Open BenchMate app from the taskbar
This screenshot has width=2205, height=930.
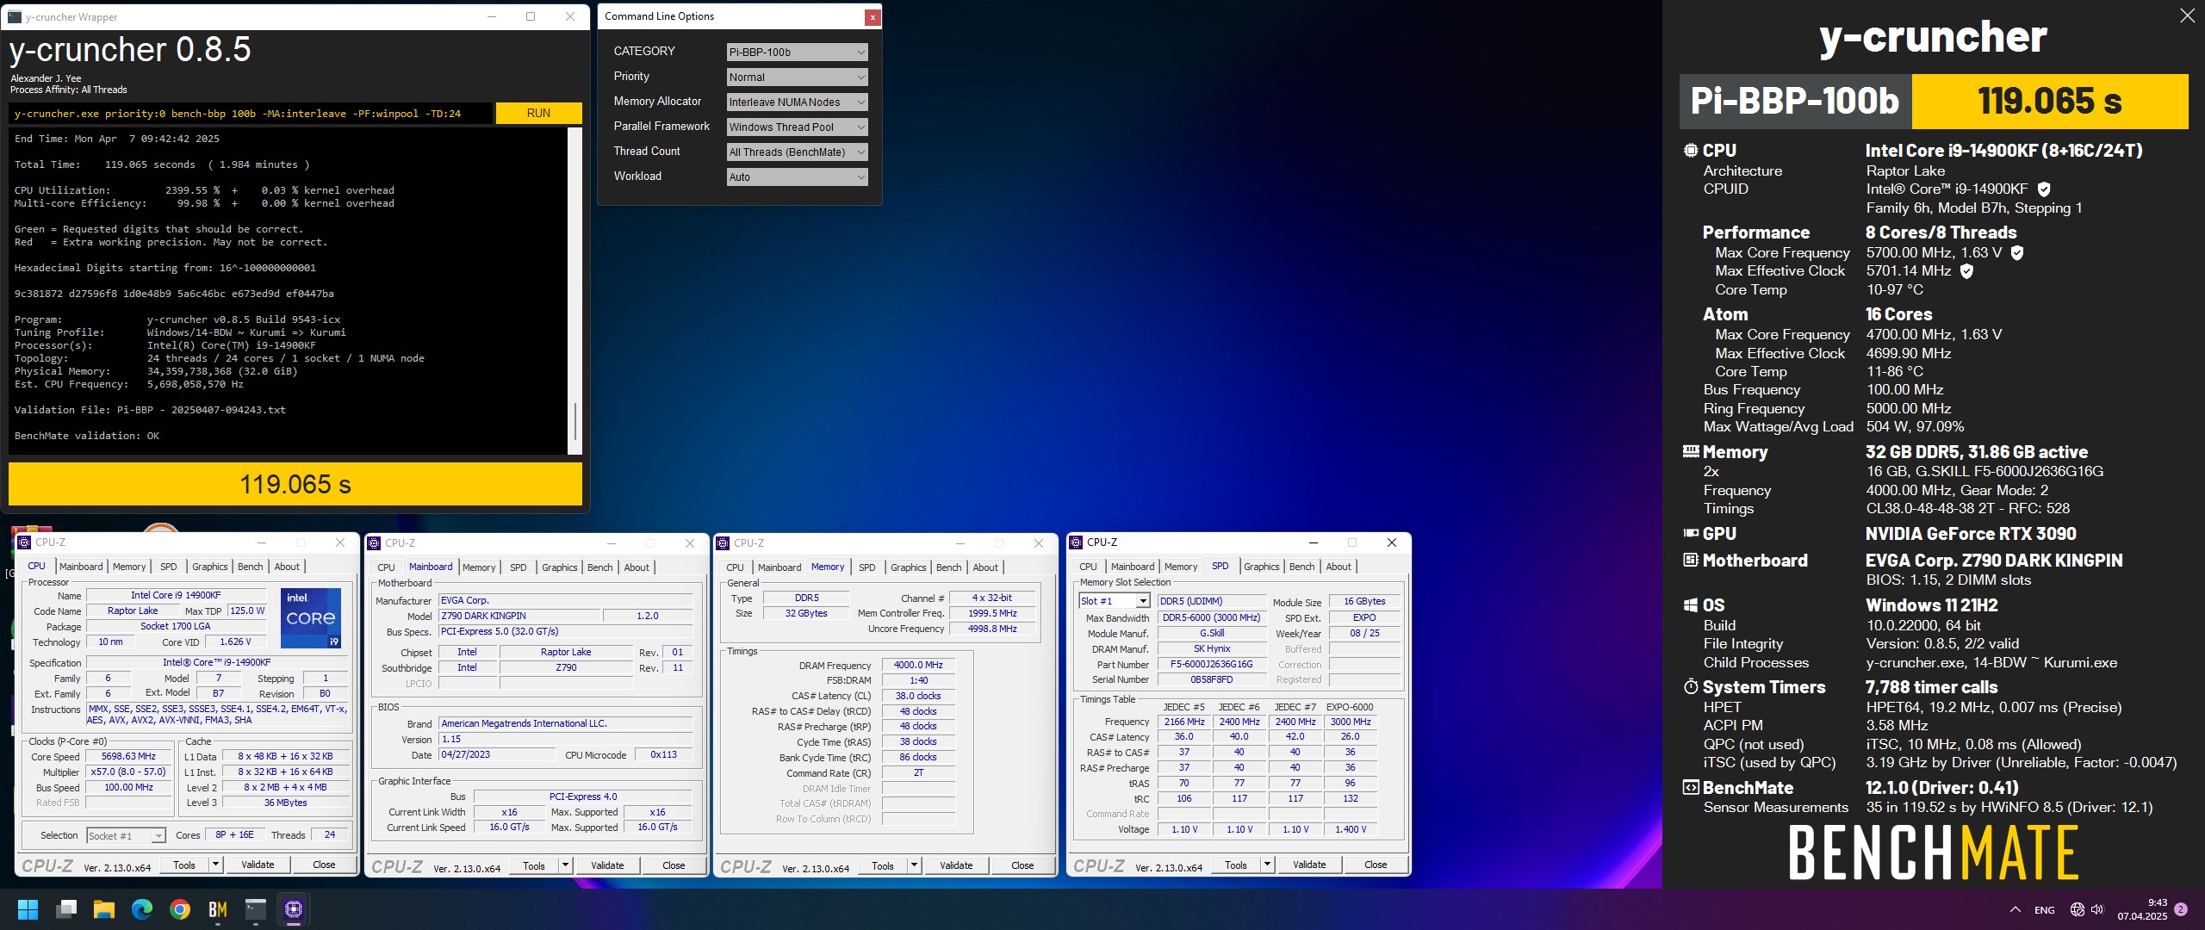coord(218,909)
